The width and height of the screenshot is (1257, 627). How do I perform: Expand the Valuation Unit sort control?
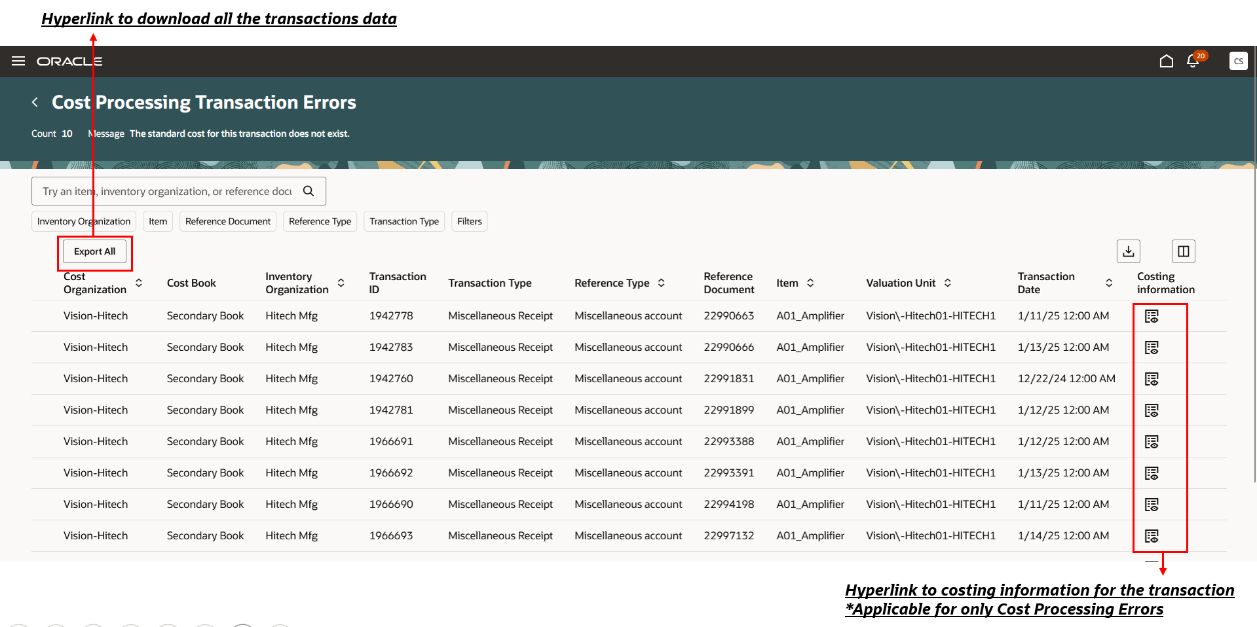(947, 283)
